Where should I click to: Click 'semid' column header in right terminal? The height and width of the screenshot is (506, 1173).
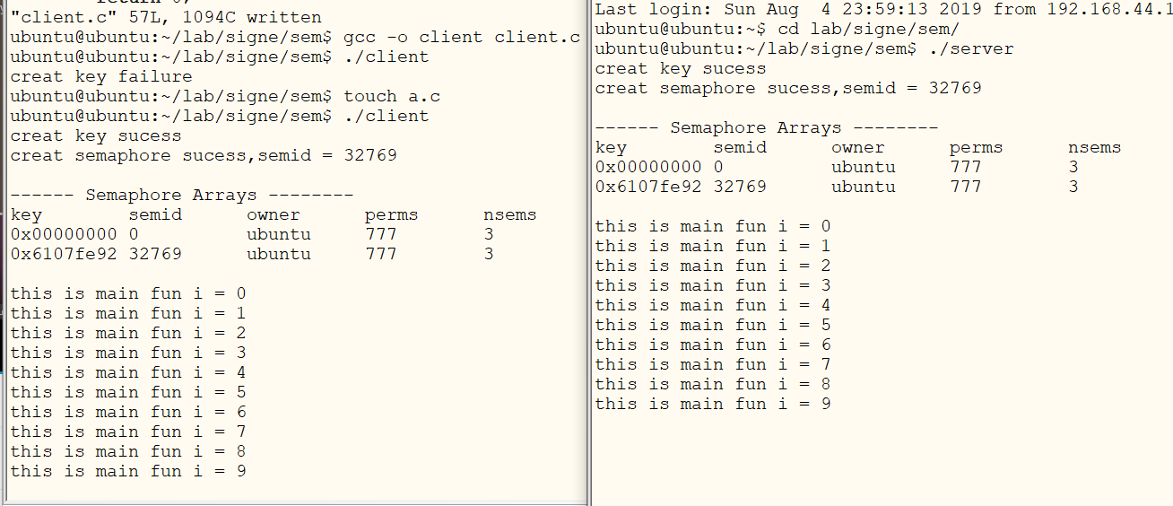click(x=740, y=148)
